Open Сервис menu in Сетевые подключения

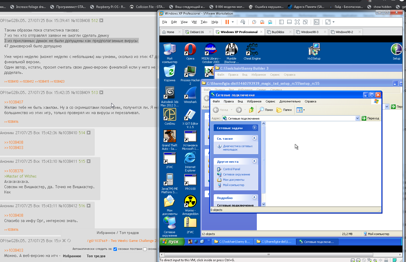click(270, 101)
